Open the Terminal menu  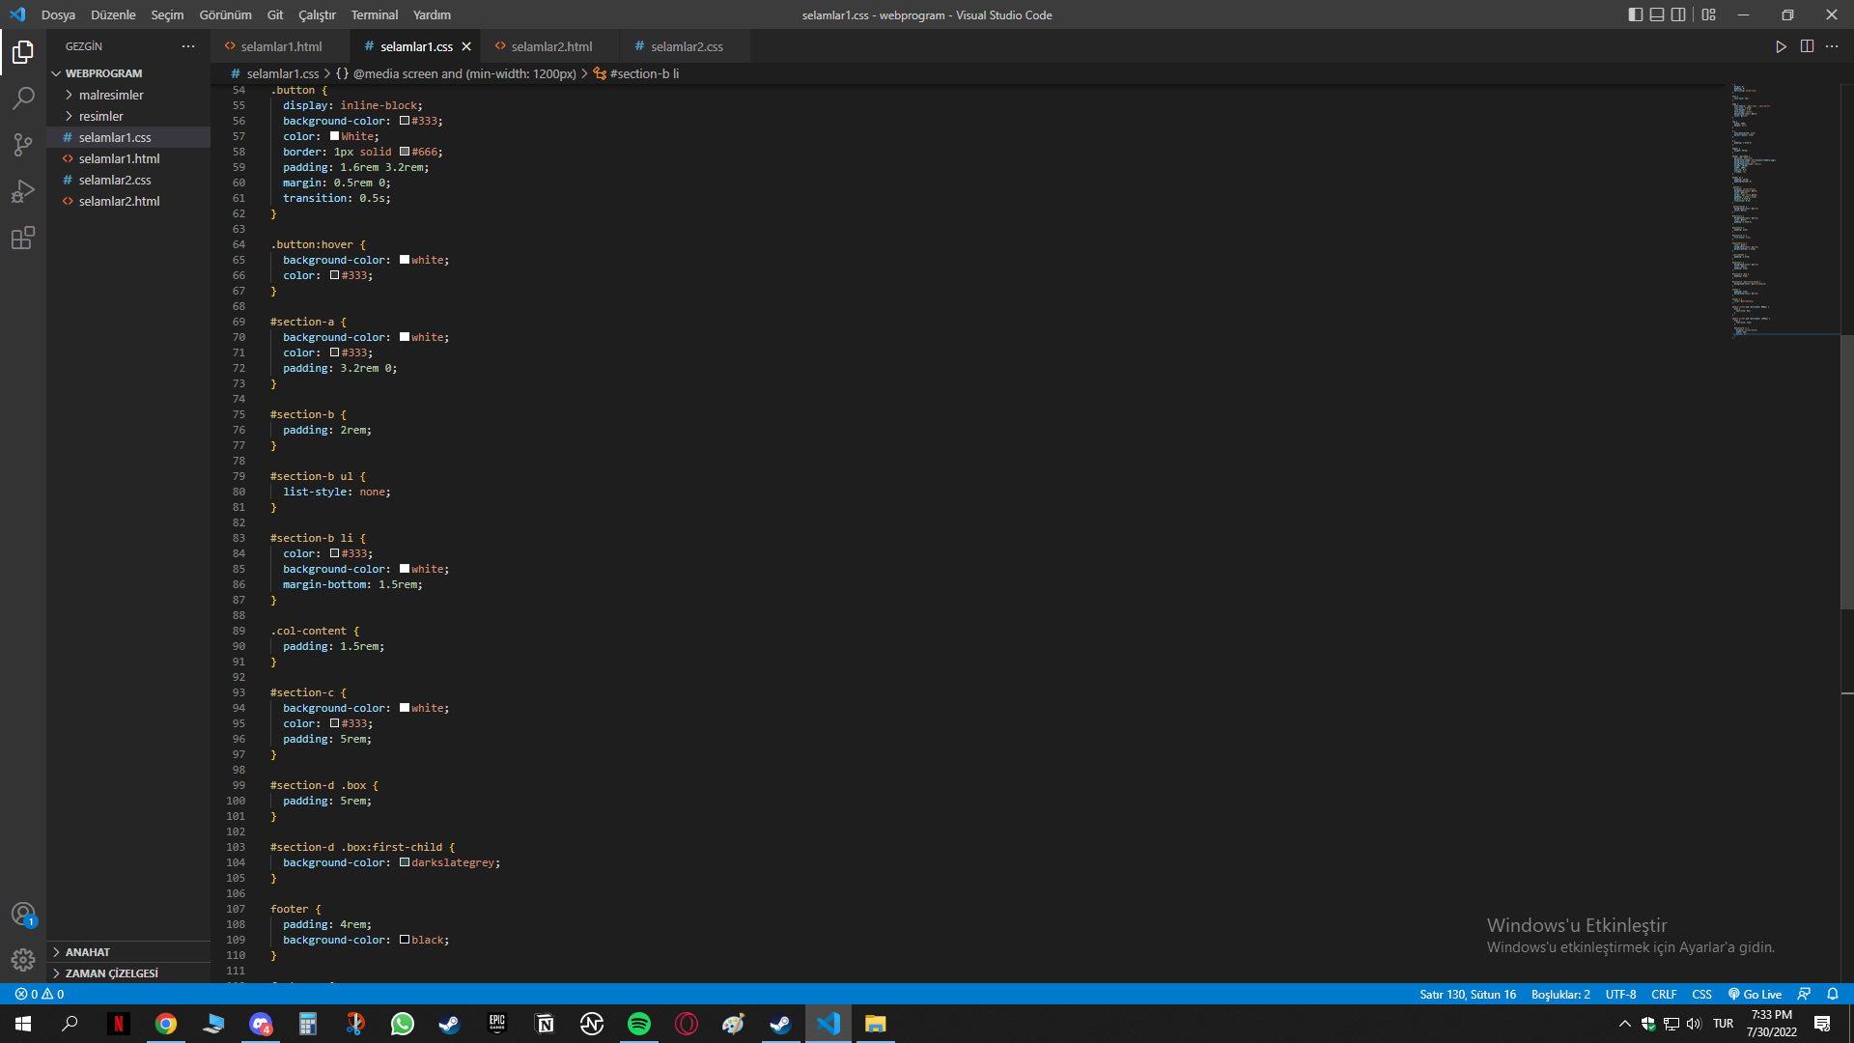tap(375, 14)
